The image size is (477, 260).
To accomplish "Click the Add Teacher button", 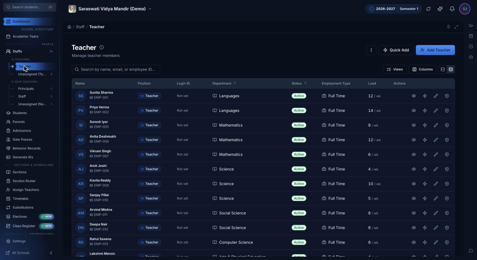I will 435,50.
